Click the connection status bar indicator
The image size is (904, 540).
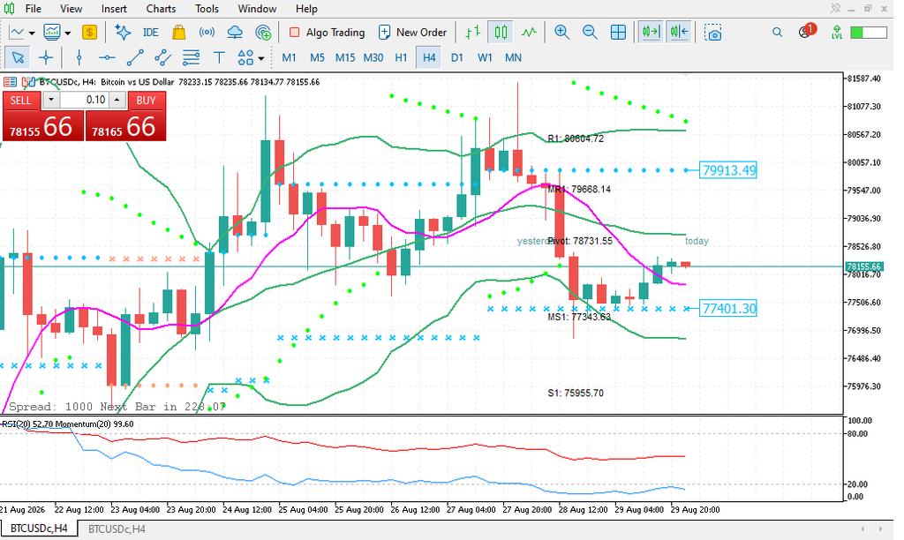pos(869,33)
